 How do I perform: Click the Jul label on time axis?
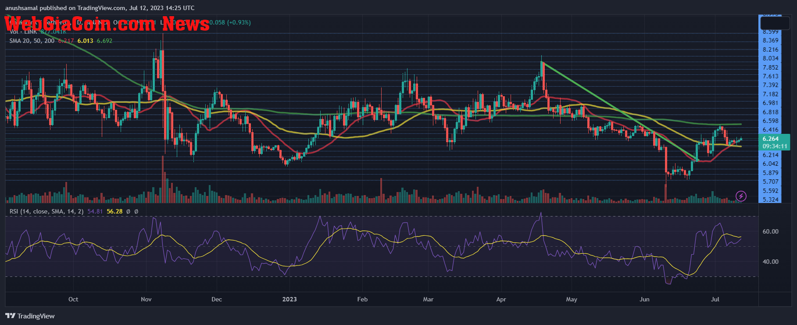715,299
